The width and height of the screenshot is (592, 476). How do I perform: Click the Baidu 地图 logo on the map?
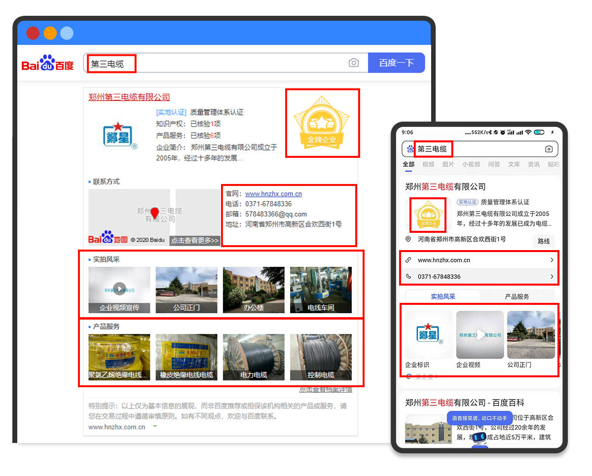[108, 238]
